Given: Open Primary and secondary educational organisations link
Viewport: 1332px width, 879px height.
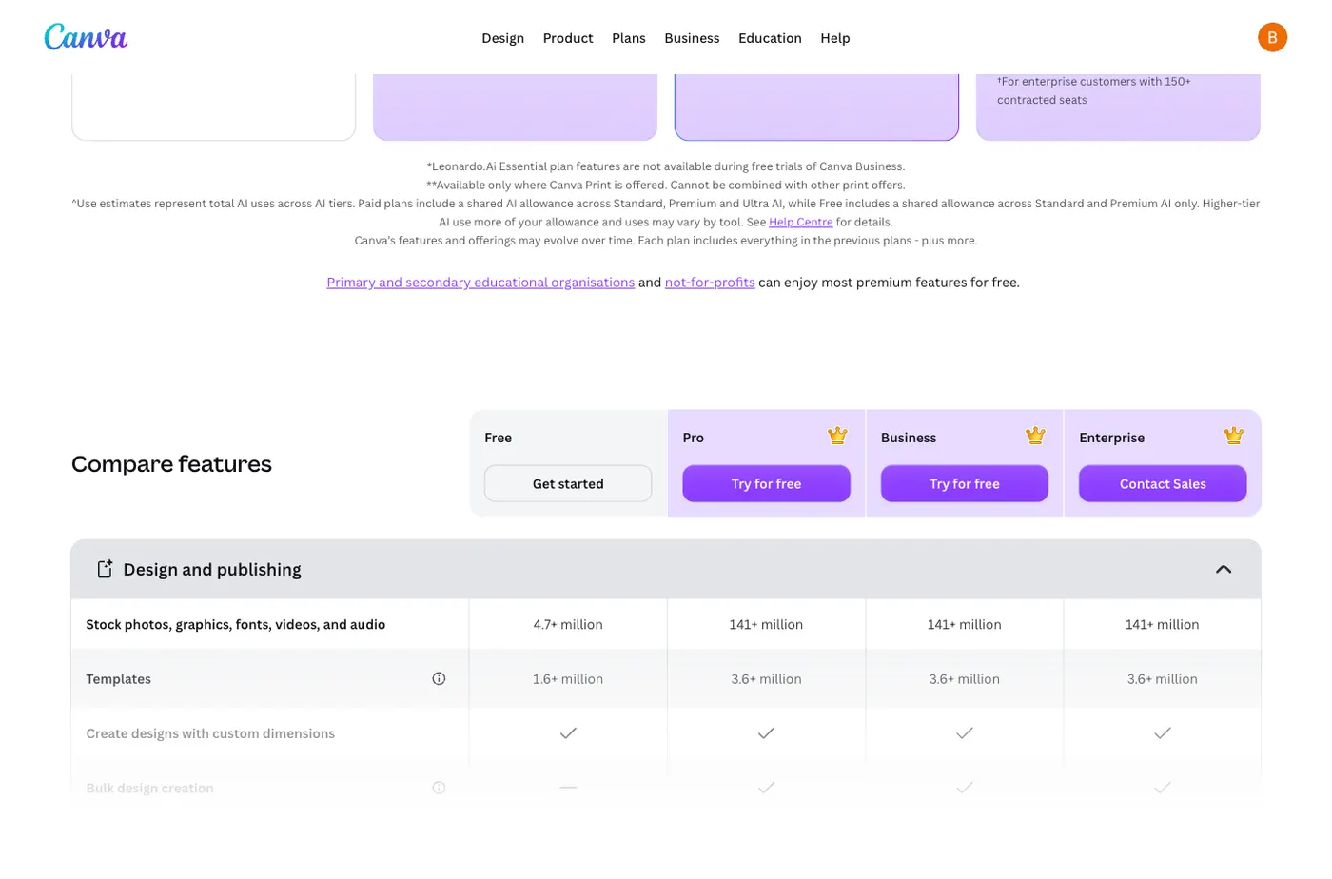Looking at the screenshot, I should pyautogui.click(x=480, y=283).
